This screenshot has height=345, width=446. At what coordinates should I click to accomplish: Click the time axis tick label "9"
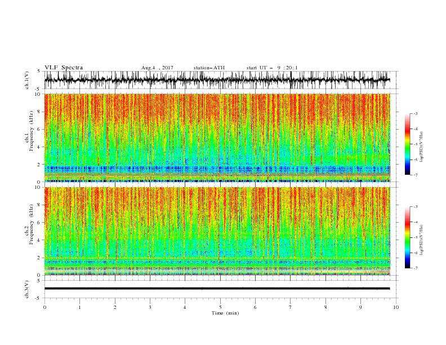tap(360, 307)
